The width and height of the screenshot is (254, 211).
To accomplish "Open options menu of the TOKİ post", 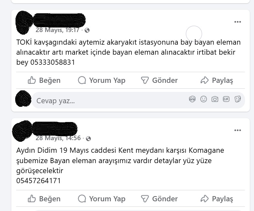I will [x=238, y=22].
